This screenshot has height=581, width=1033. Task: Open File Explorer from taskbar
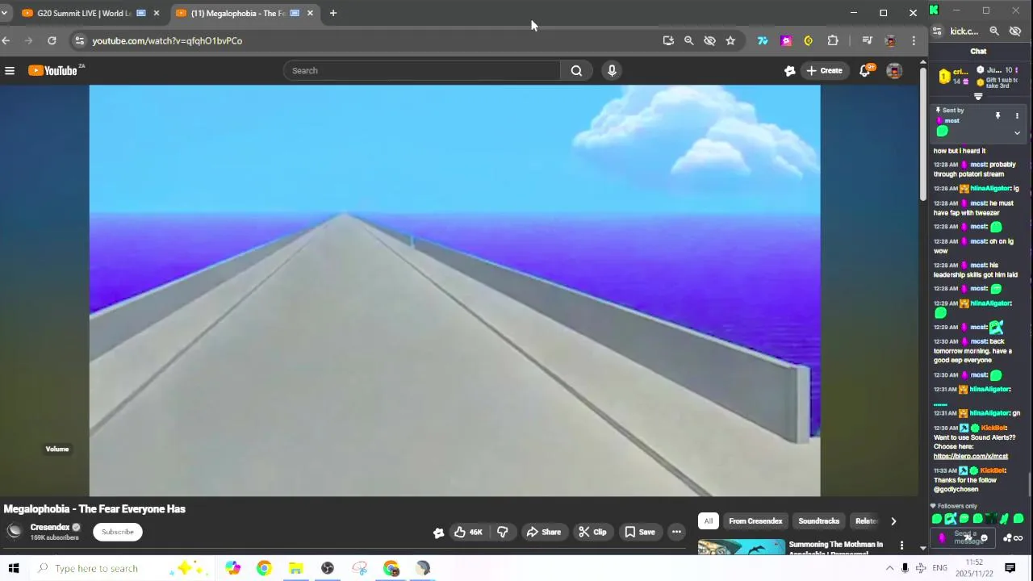click(295, 568)
